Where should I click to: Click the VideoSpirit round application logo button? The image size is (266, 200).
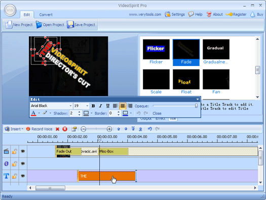[x=10, y=10]
